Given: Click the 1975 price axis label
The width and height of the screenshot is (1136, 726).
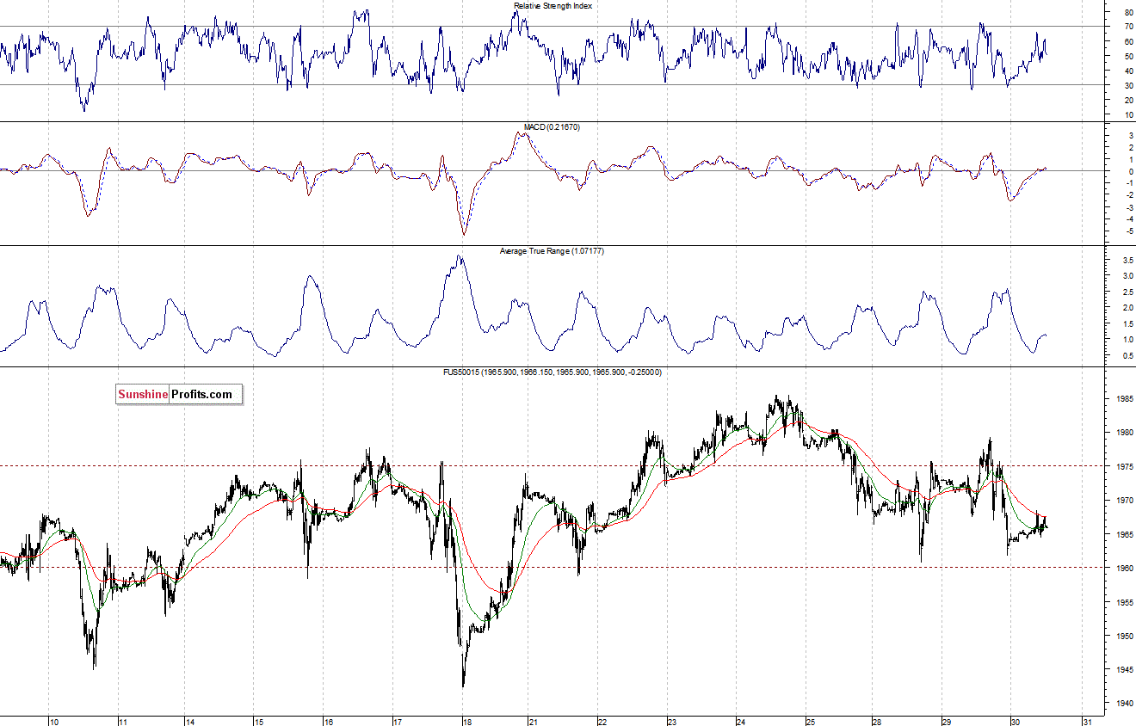Looking at the screenshot, I should 1124,467.
